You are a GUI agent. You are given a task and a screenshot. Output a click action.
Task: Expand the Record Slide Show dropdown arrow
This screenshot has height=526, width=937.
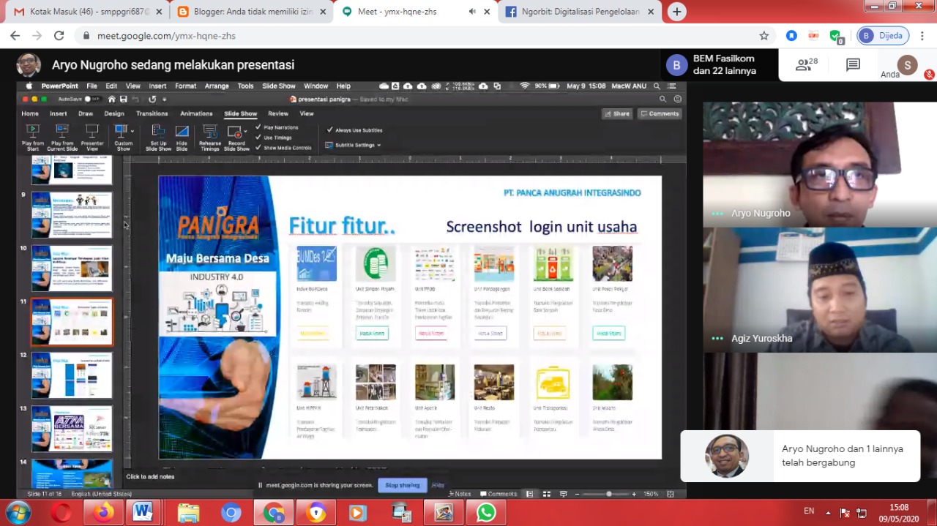[x=246, y=133]
